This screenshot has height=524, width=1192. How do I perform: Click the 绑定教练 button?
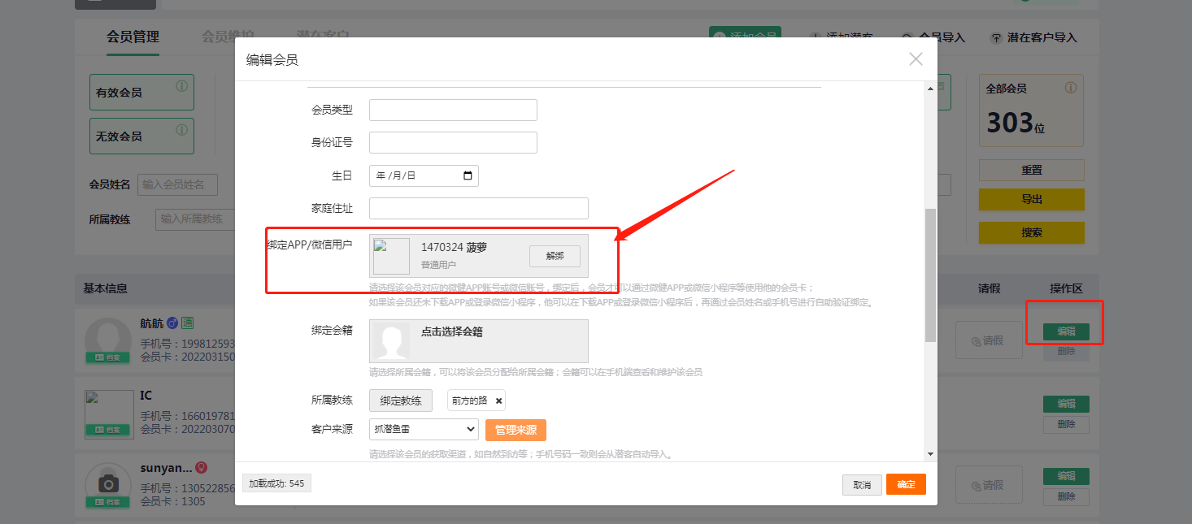pyautogui.click(x=401, y=401)
